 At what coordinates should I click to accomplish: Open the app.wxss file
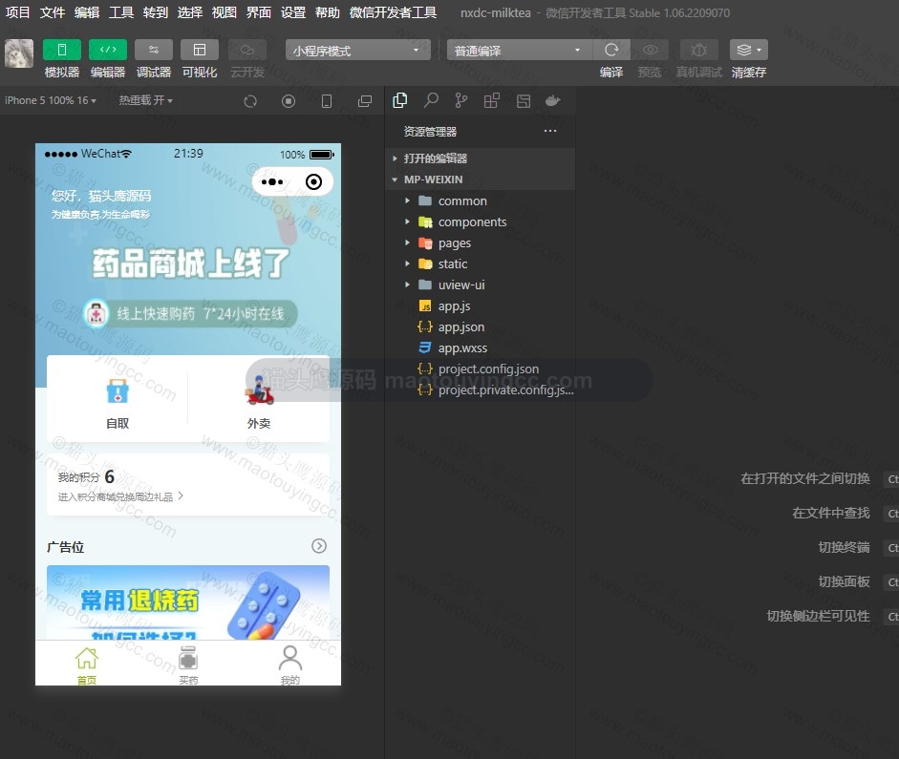[x=481, y=348]
